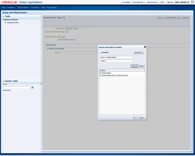Viewport: 195px width, 156px height.
Task: Open the Getting Started link
Action: tap(13, 23)
